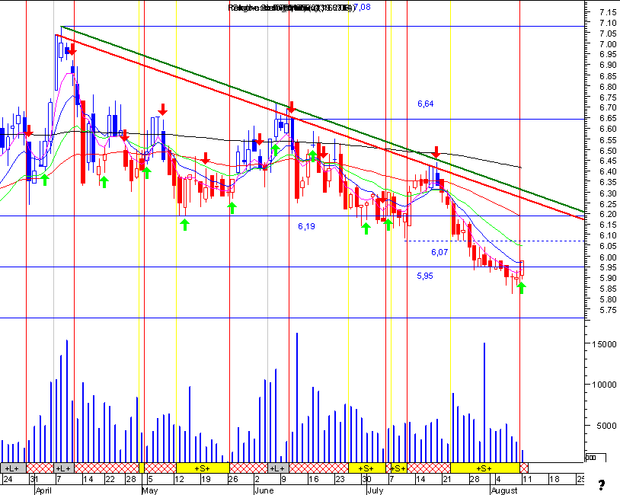620x495 pixels.
Task: Click the date label 31
Action: 34,479
